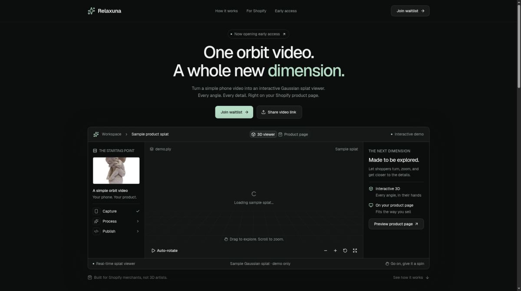Open the How it works nav link

226,11
